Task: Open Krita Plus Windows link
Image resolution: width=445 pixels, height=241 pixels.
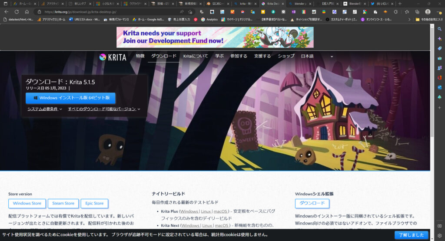Action: 189,211
